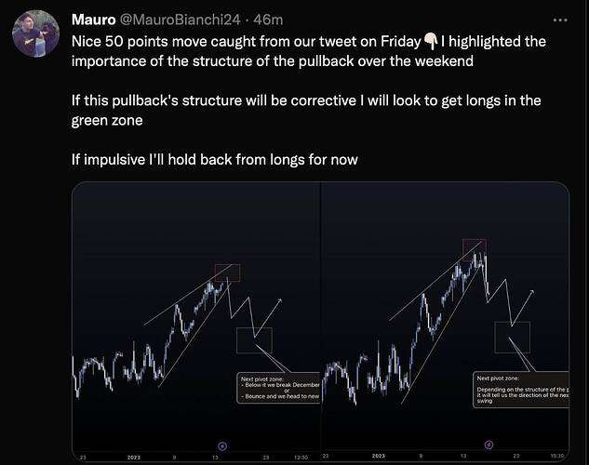This screenshot has width=589, height=465.
Task: Click the 2023 label on left chart axis
Action: [x=134, y=458]
